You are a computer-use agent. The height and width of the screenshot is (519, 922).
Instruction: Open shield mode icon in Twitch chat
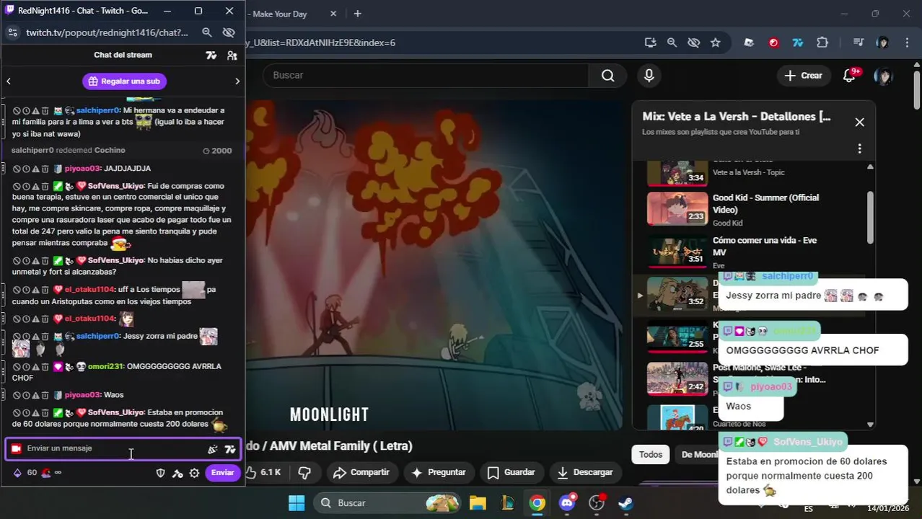click(x=161, y=473)
